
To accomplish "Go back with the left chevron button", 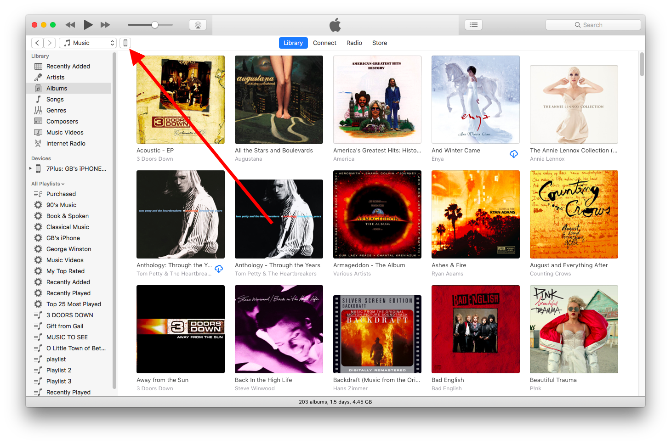I will pyautogui.click(x=37, y=43).
